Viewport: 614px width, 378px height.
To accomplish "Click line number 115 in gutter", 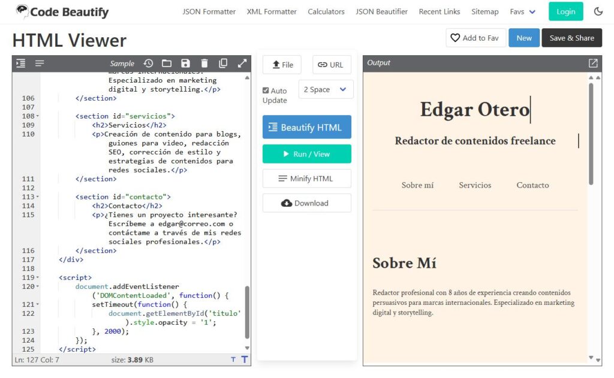I will (28, 215).
